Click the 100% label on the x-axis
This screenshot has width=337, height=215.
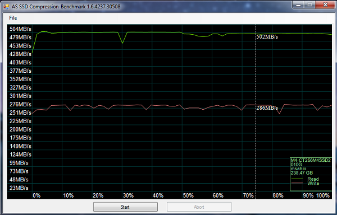pyautogui.click(x=323, y=195)
